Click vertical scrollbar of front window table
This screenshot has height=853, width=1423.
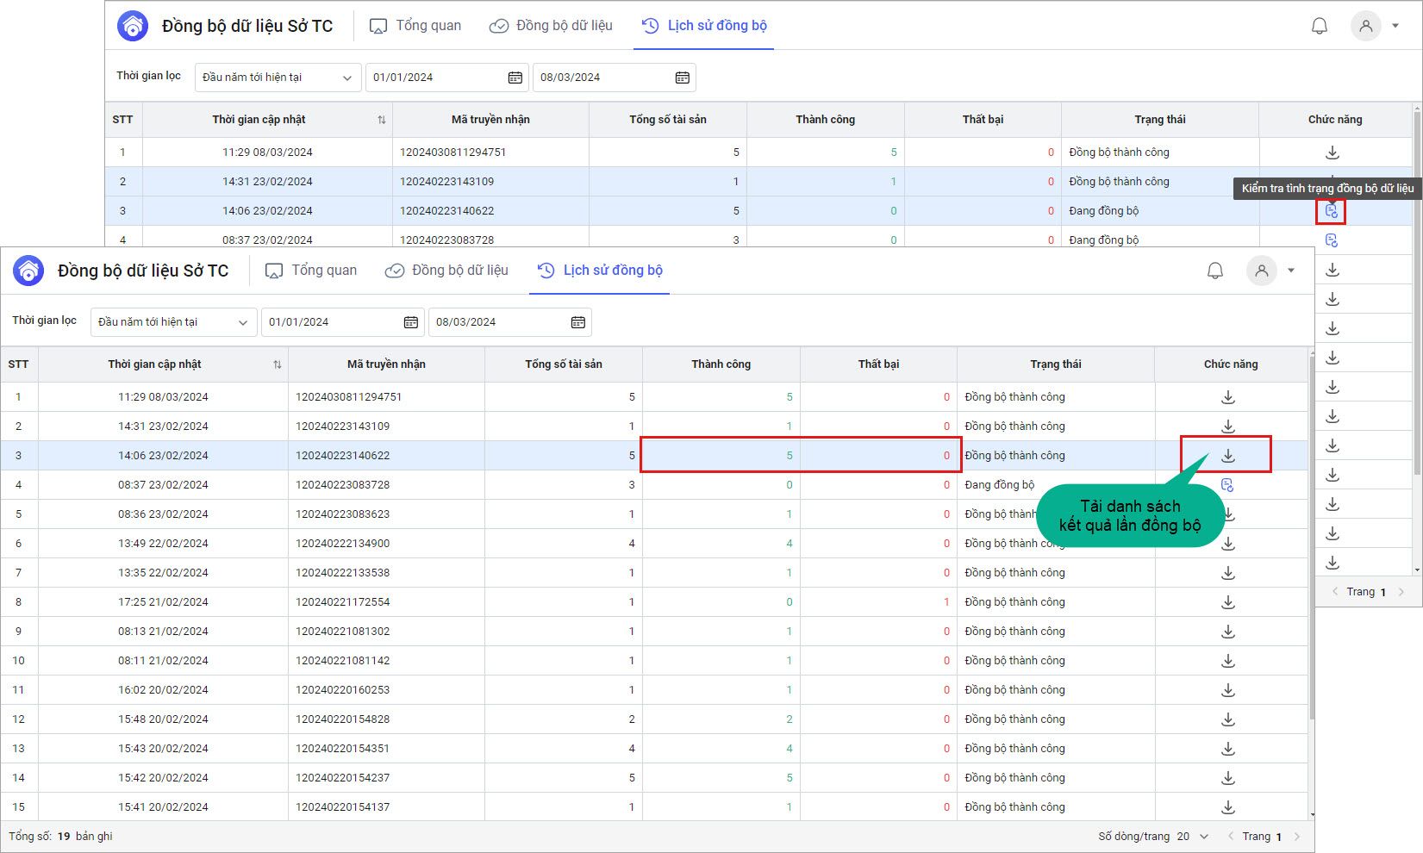tap(1312, 534)
